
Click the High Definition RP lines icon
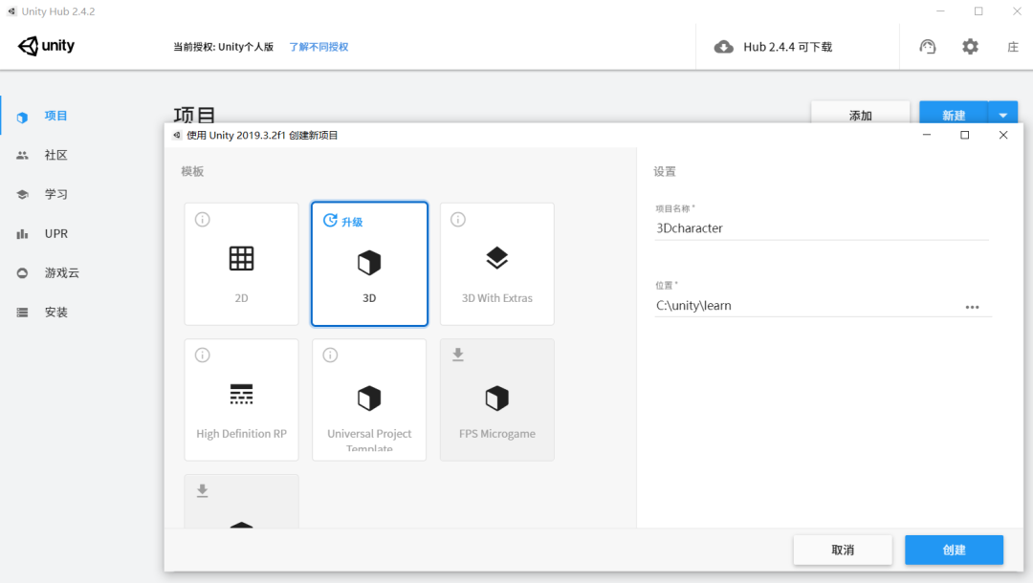[241, 394]
